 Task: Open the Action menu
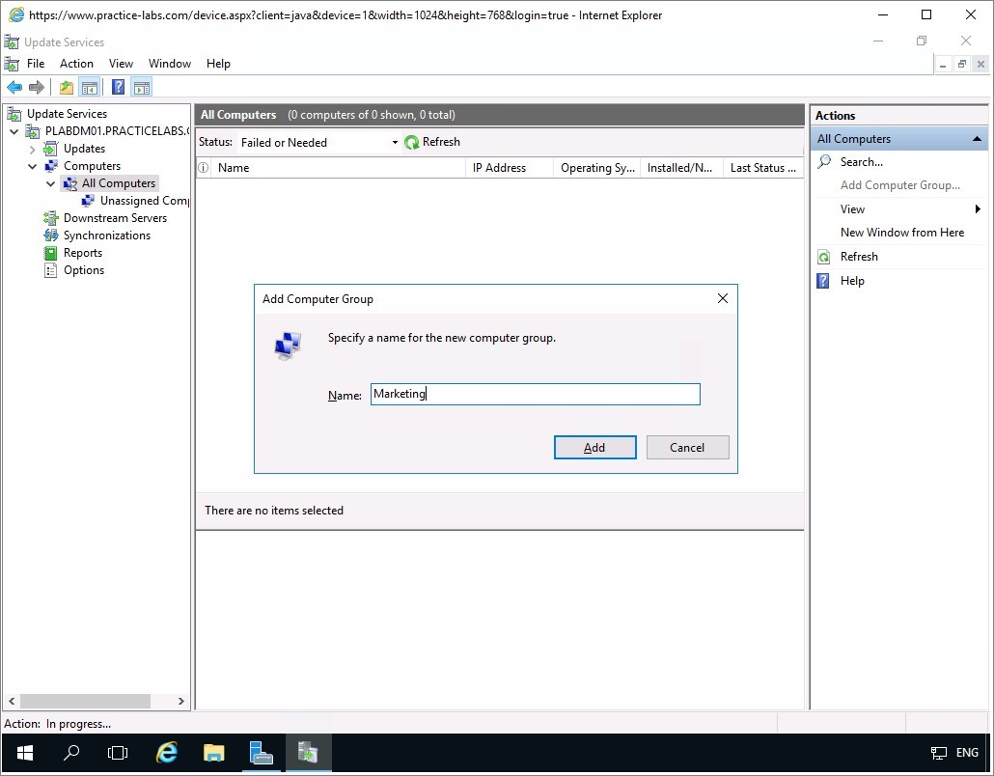(76, 64)
